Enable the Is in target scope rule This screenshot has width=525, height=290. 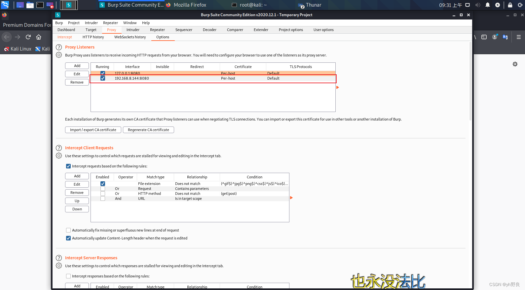click(x=103, y=199)
